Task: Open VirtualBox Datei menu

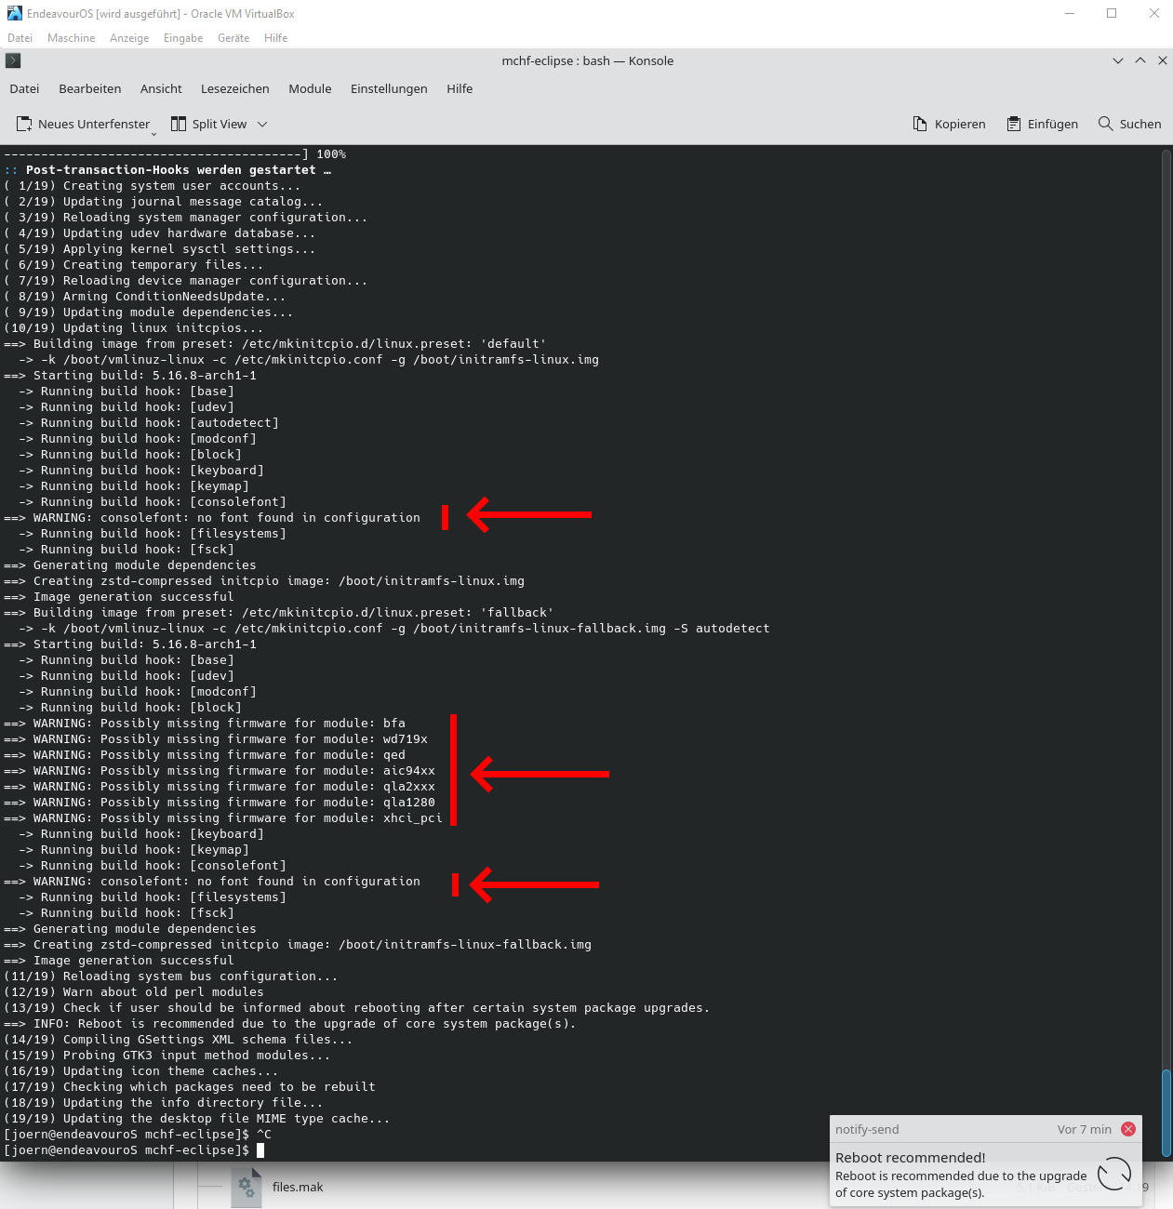Action: [x=20, y=38]
